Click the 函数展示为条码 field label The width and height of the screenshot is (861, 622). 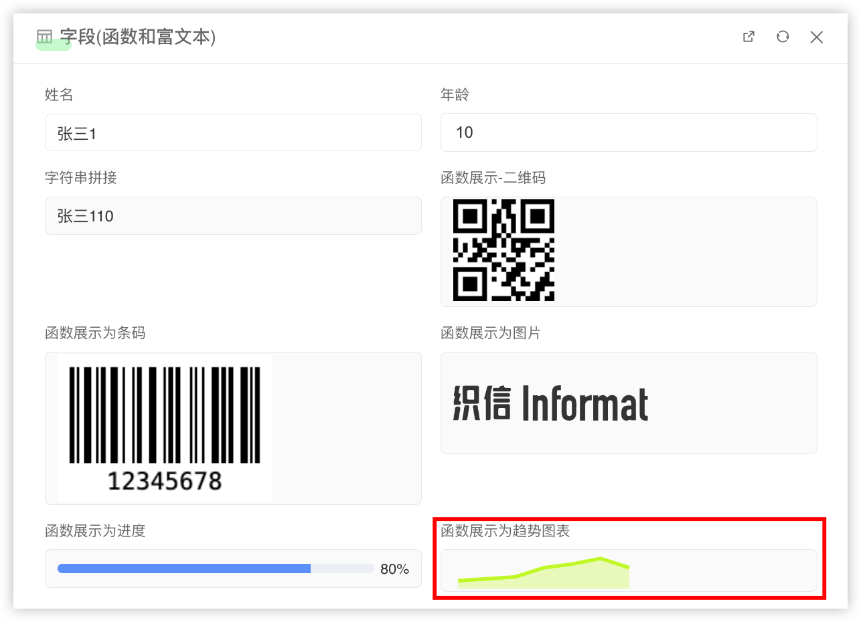pos(95,333)
